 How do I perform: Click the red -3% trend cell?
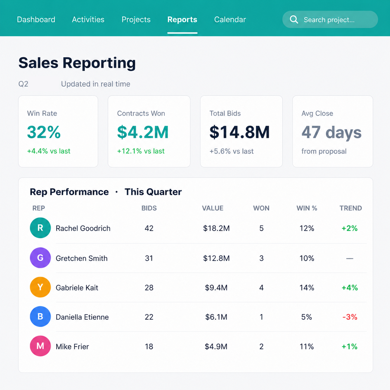pos(350,317)
